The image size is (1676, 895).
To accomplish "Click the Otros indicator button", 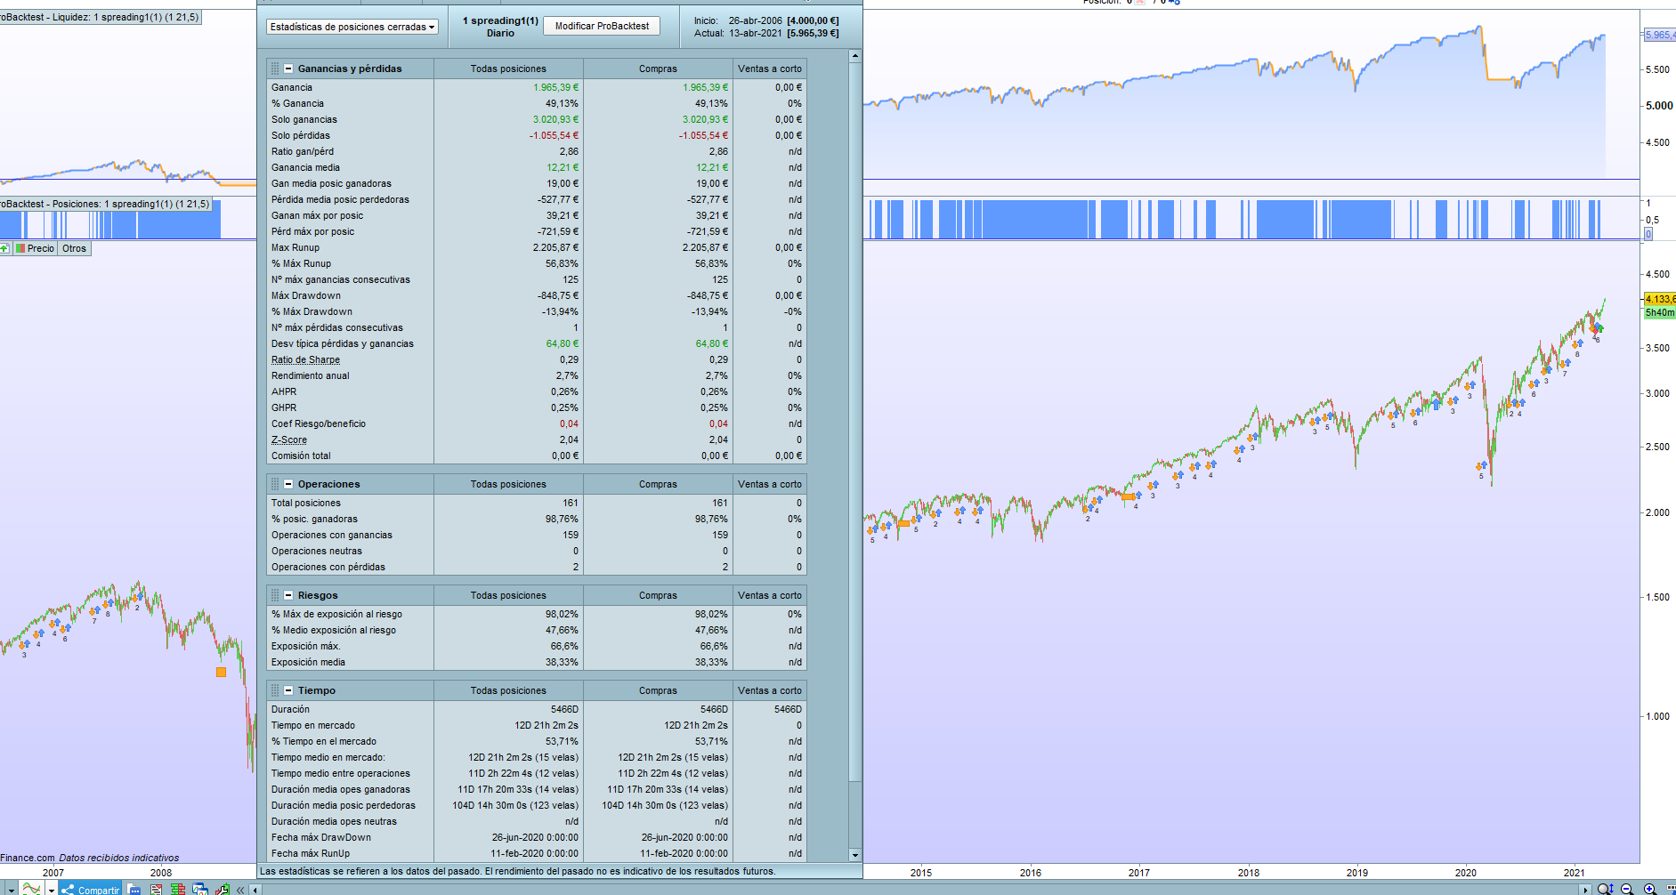I will [74, 248].
